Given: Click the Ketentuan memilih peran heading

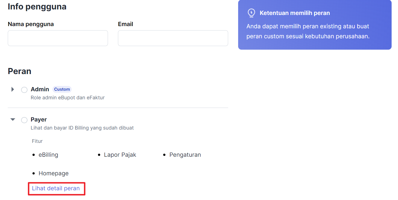Looking at the screenshot, I should [x=295, y=13].
